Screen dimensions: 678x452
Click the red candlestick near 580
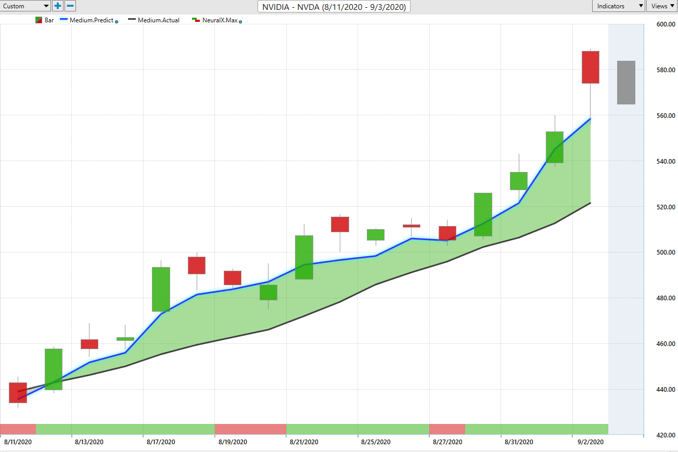coord(591,67)
